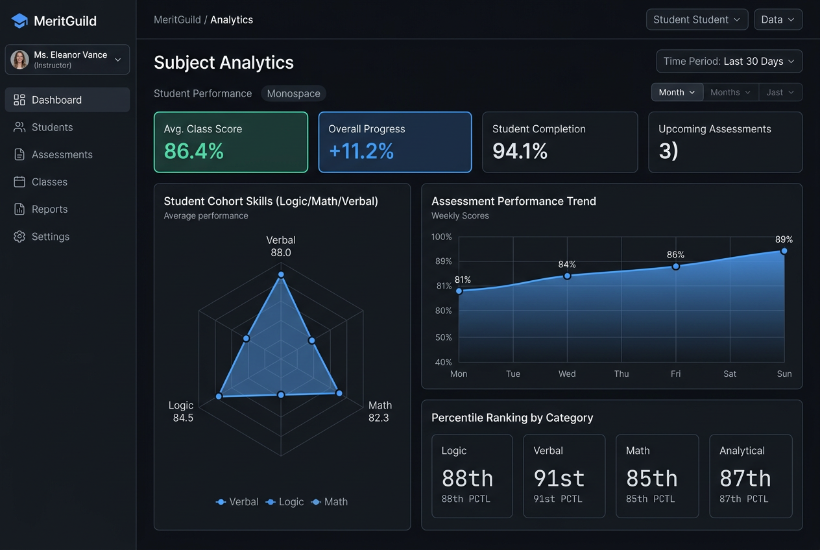Click the Student Performance label
The height and width of the screenshot is (550, 820).
coord(202,93)
